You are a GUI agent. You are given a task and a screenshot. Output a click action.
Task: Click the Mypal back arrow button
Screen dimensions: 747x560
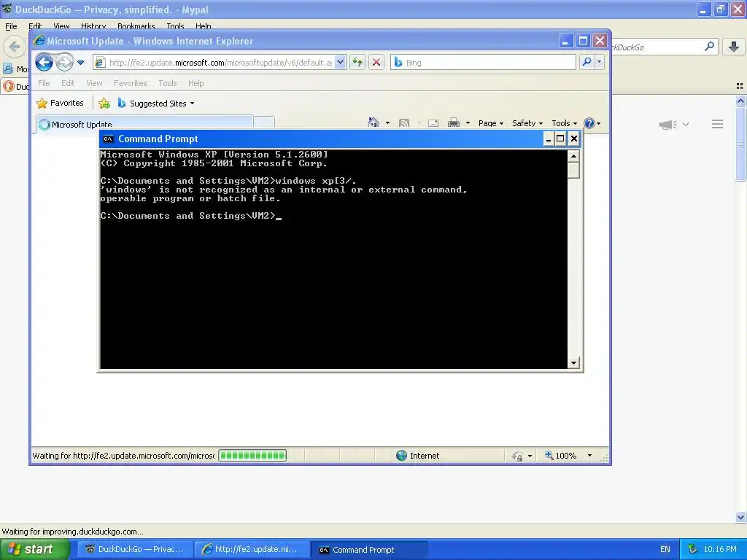pyautogui.click(x=15, y=47)
